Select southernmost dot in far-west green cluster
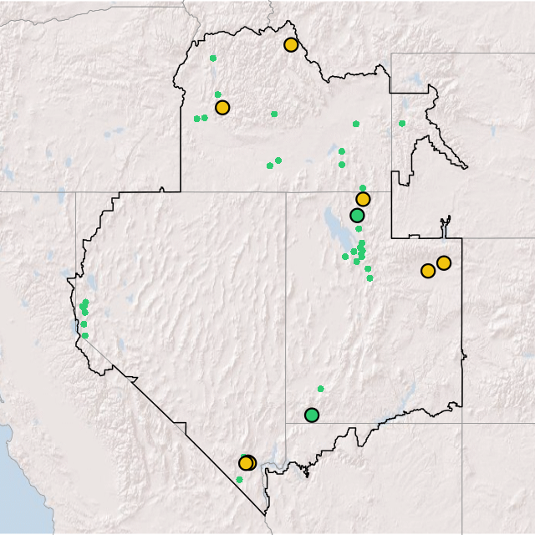This screenshot has width=535, height=535. [x=84, y=335]
